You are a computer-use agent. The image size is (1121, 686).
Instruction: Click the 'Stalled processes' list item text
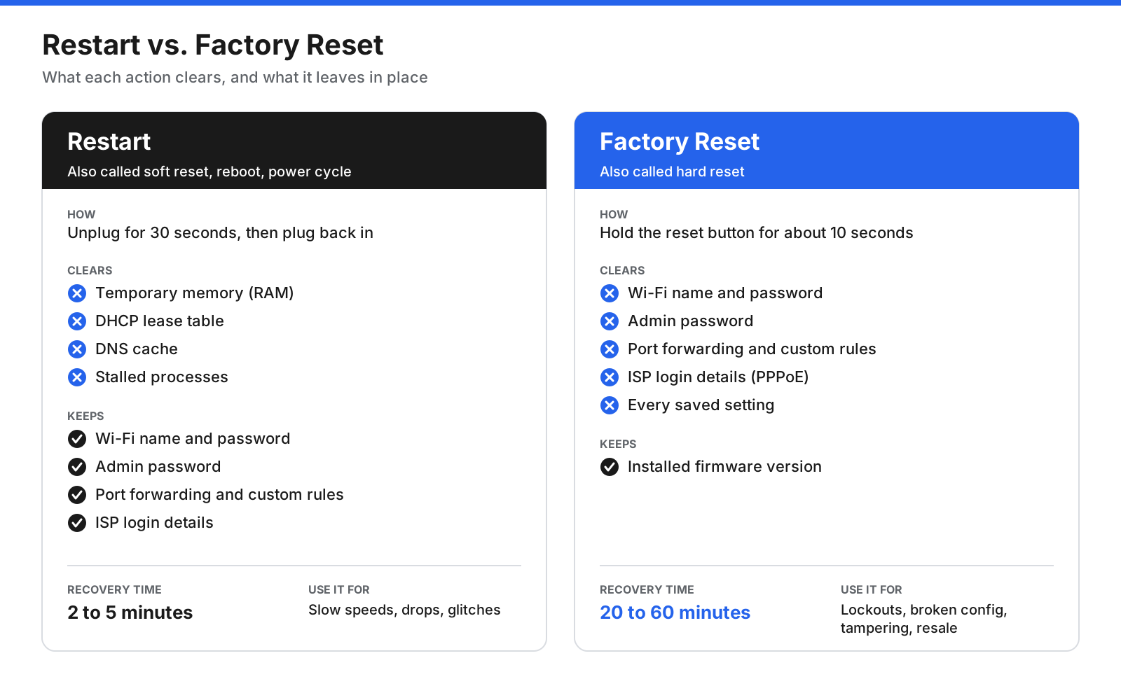(161, 377)
